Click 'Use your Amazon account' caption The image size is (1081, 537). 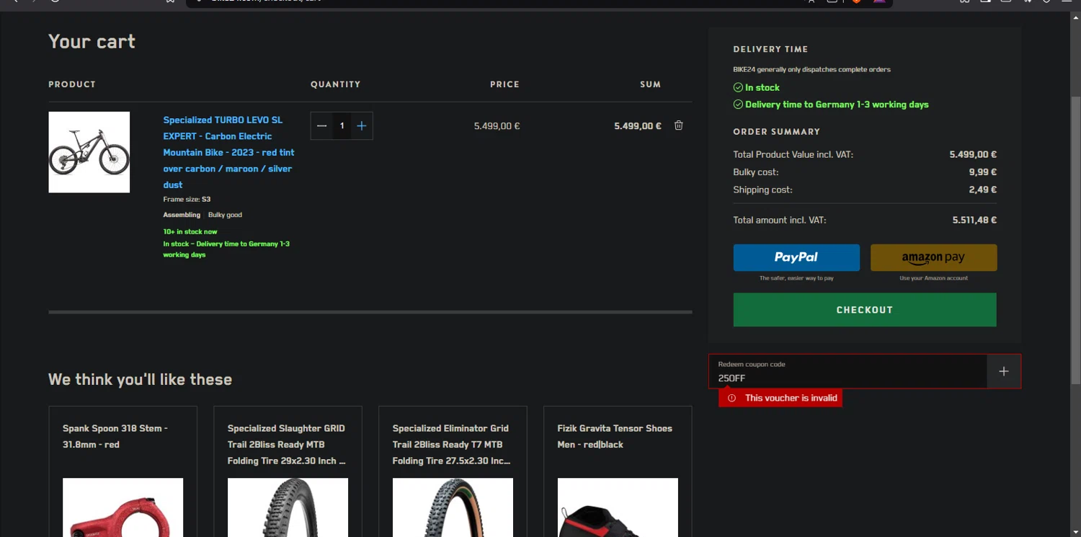[x=933, y=278]
